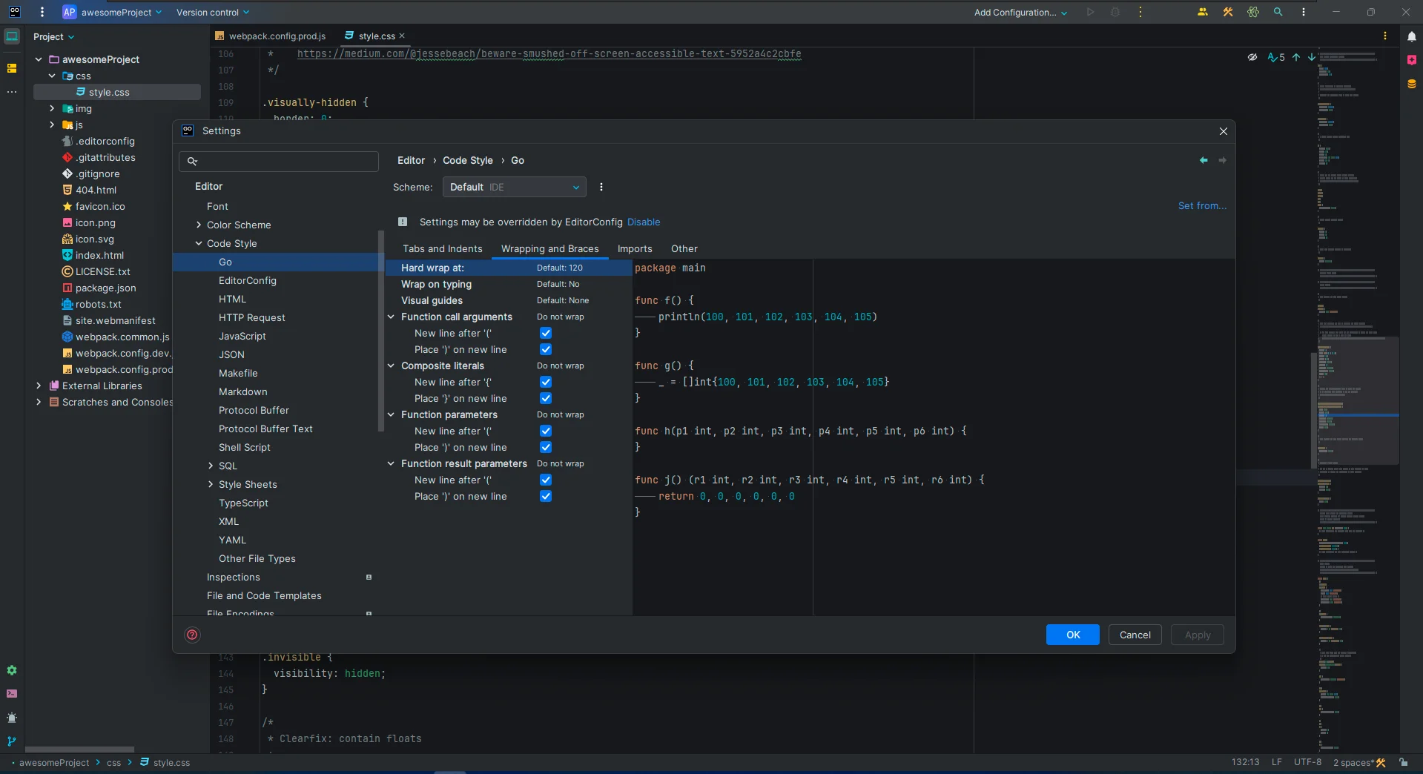The height and width of the screenshot is (774, 1423).
Task: Expand the SQL code style node
Action: tap(211, 466)
